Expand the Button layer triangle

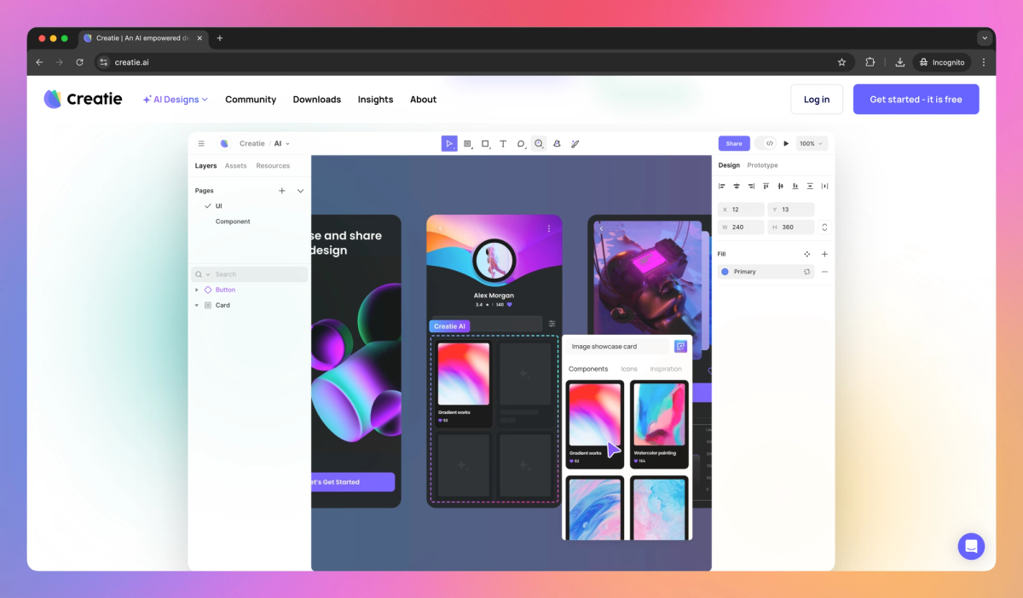pyautogui.click(x=197, y=290)
